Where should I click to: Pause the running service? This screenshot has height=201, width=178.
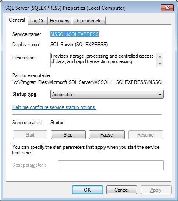(107, 135)
